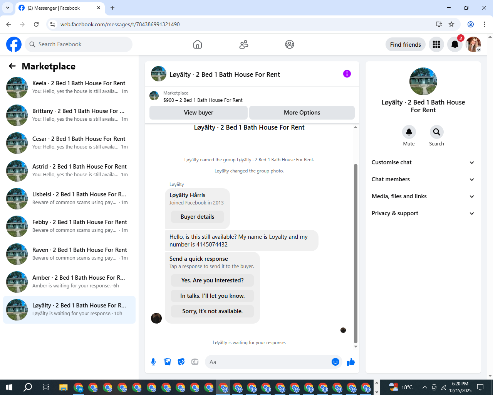493x395 pixels.
Task: Show hidden system tray icons
Action: coord(424,387)
